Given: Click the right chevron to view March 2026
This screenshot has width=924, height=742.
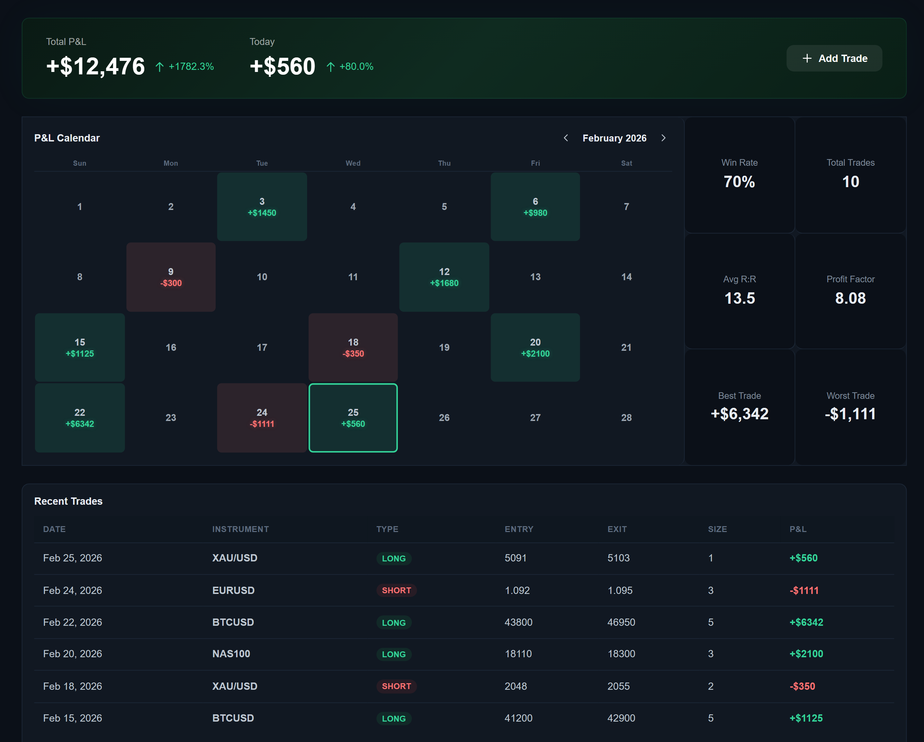Looking at the screenshot, I should point(663,138).
